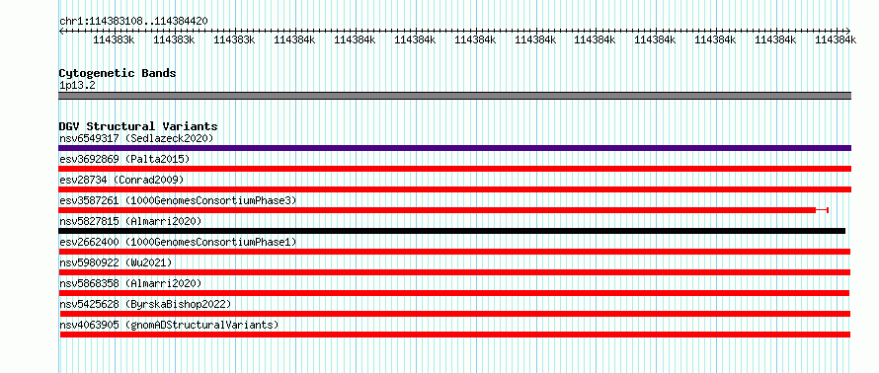This screenshot has width=879, height=373.
Task: Open the nsv5827815 (Almarri2020) label
Action: [130, 221]
